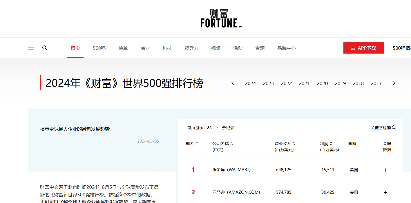Go to next years with right arrow

(394, 83)
